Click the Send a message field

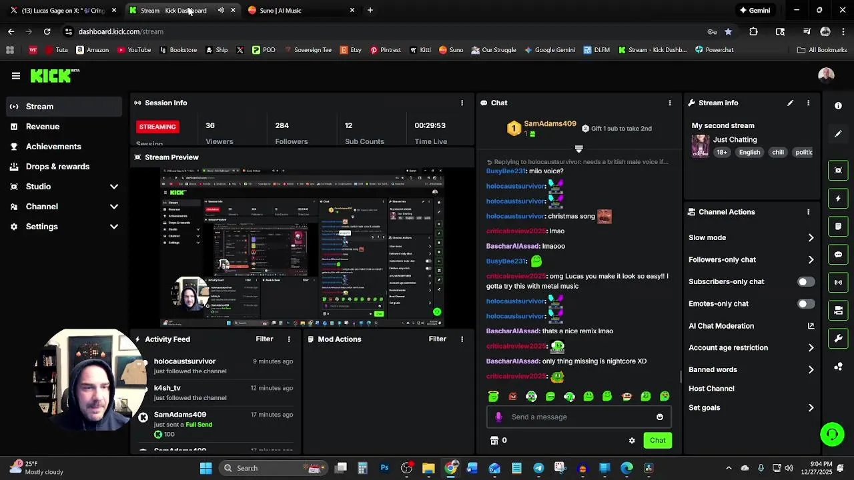580,417
